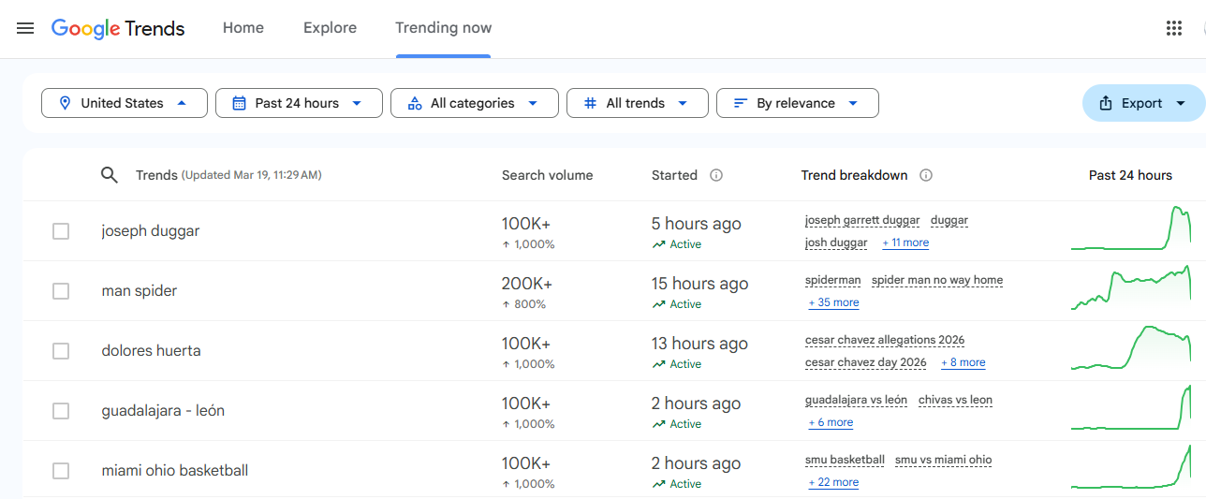Image resolution: width=1206 pixels, height=499 pixels.
Task: Click the search magnifier icon in Trends header
Action: coord(110,175)
